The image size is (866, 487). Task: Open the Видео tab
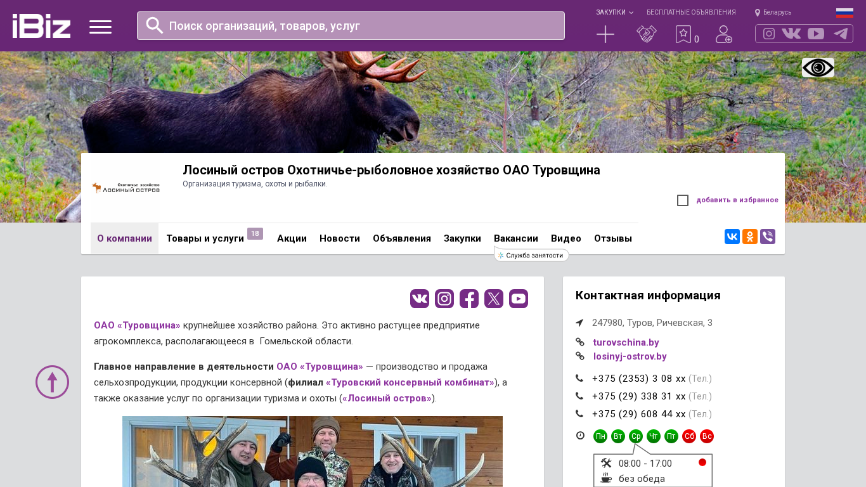566,238
